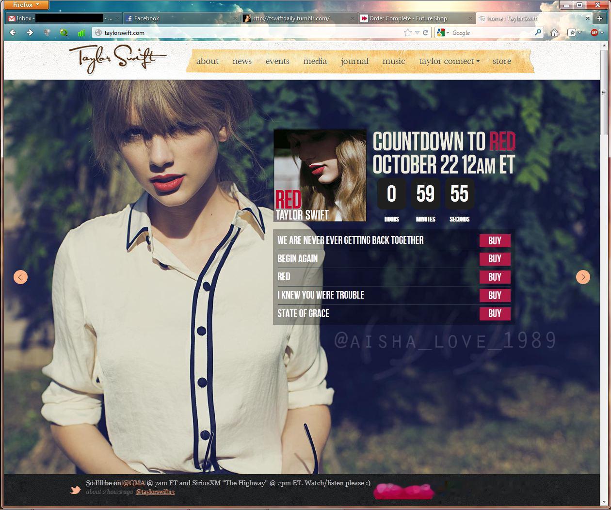Open the Adblock Plus dropdown arrow
This screenshot has height=510, width=611.
tap(602, 33)
